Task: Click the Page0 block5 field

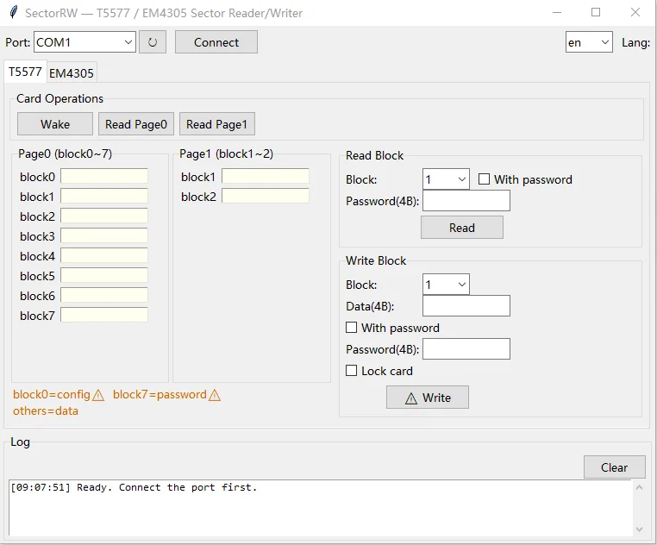Action: pyautogui.click(x=104, y=275)
